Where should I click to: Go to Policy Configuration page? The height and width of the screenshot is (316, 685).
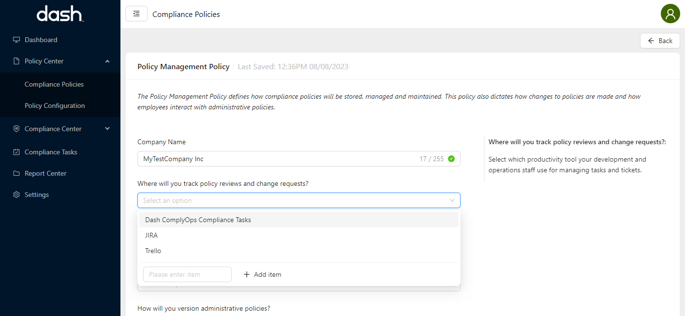point(55,105)
